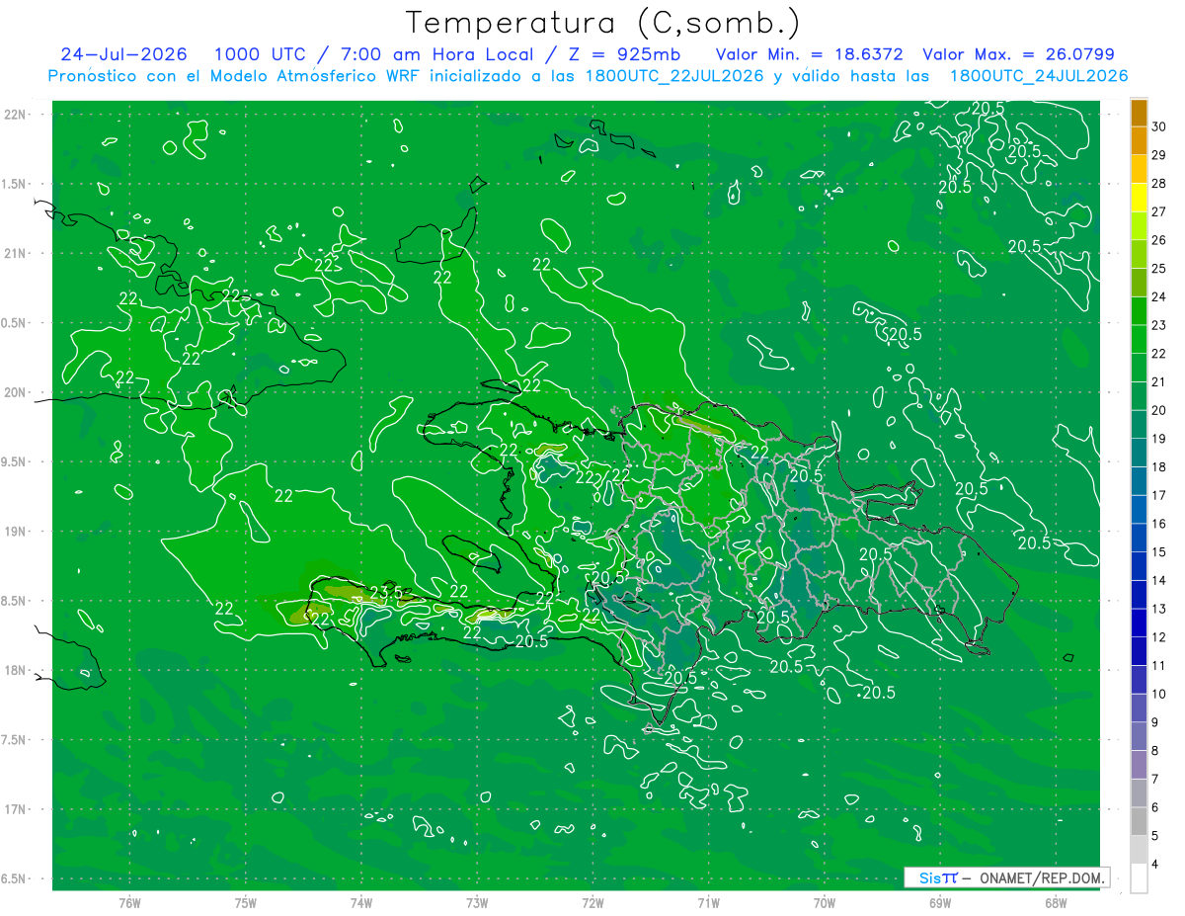The width and height of the screenshot is (1185, 916).
Task: Click the white colorbar swatch below the 4 label
Action: tap(1140, 878)
